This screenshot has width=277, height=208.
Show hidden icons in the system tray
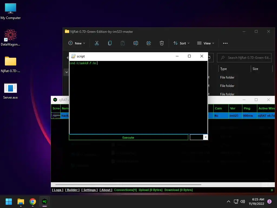(228, 201)
